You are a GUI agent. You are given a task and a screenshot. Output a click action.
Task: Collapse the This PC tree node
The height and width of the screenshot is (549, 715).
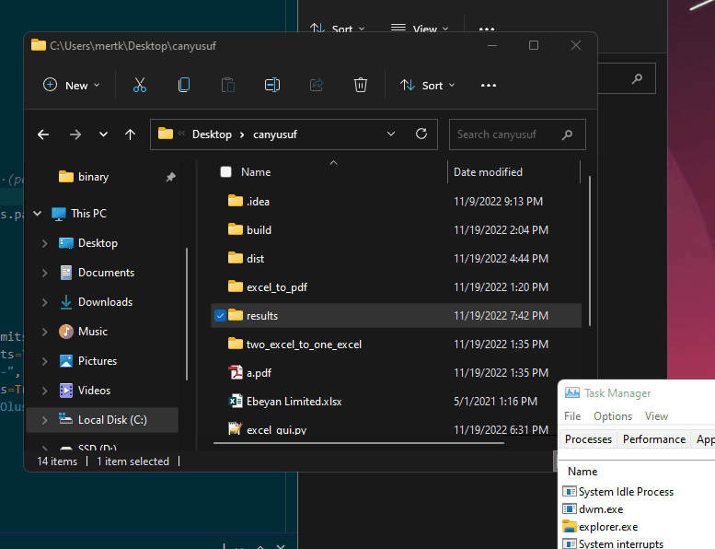(x=38, y=214)
